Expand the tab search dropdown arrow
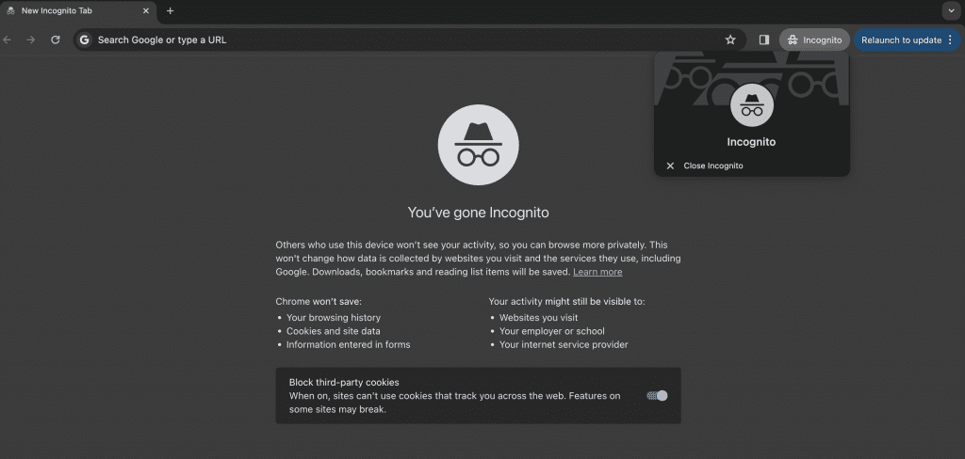Viewport: 965px width, 459px height. (x=950, y=11)
